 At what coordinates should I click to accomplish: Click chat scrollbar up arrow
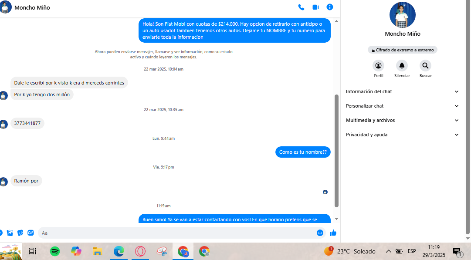tap(336, 21)
